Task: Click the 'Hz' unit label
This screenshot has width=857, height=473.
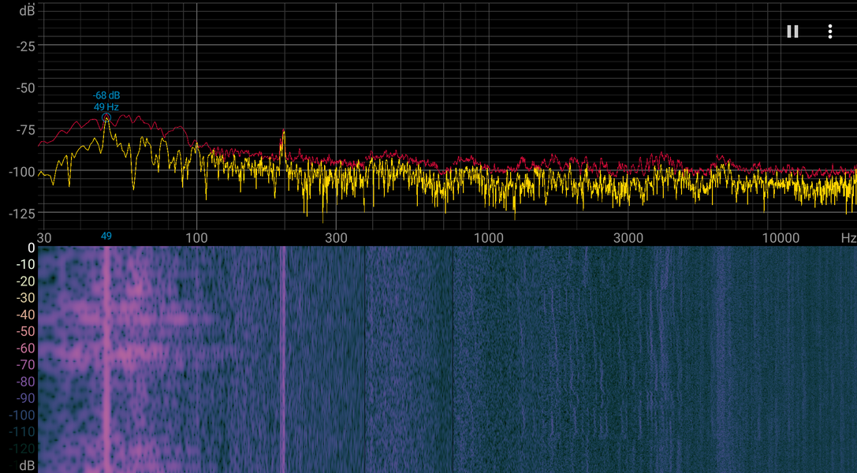Action: pyautogui.click(x=848, y=237)
